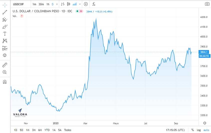Switch to the 1h interval

48,4
